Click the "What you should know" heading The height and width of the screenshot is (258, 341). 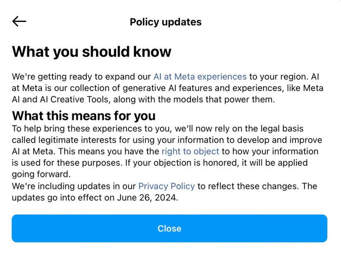91,52
